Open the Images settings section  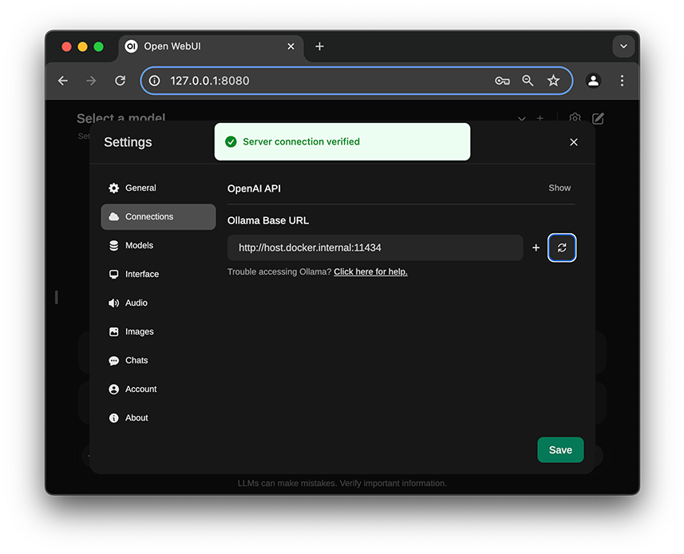tap(158, 332)
